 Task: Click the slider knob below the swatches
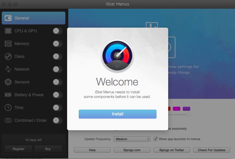pyautogui.click(x=189, y=115)
